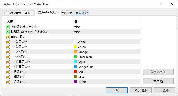This screenshot has height=96, width=178.
Task: Click the 読み込み (L) button
Action: pos(158,72)
